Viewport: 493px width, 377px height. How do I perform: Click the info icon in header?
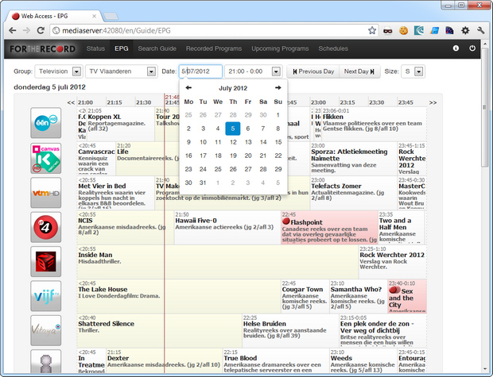coord(456,48)
